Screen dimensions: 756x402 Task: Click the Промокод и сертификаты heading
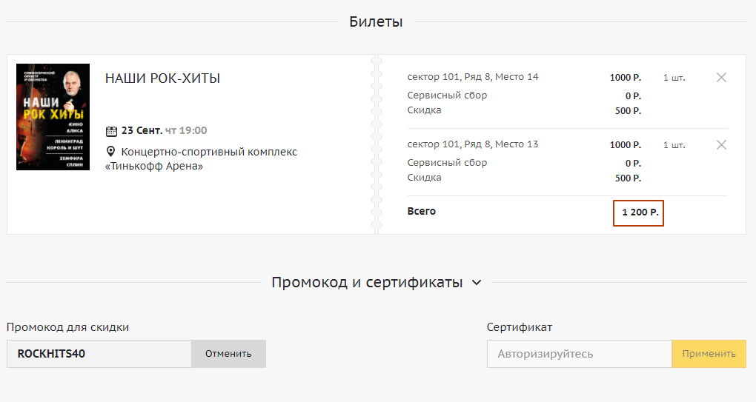[367, 283]
